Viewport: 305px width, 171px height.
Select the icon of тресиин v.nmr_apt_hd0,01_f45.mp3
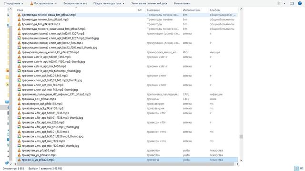tap(19, 76)
